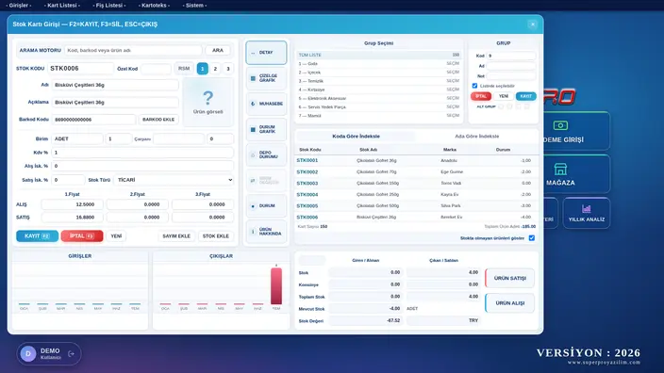Select group 2 — İçecek row

tap(378, 73)
